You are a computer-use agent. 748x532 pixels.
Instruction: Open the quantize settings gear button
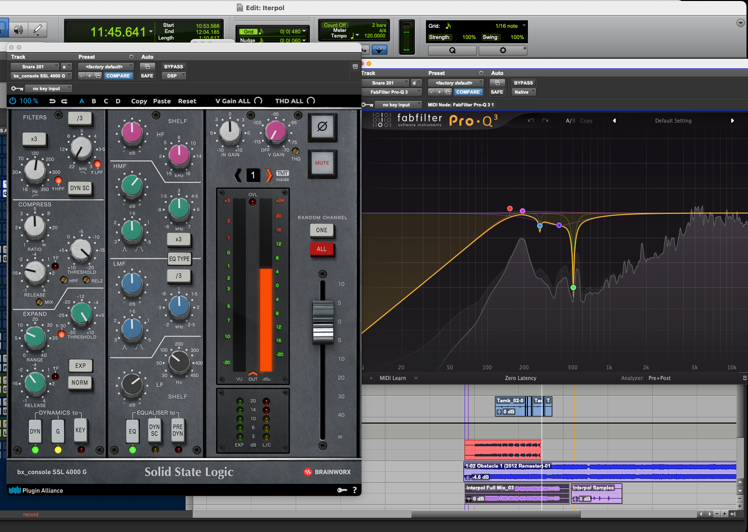pyautogui.click(x=503, y=50)
